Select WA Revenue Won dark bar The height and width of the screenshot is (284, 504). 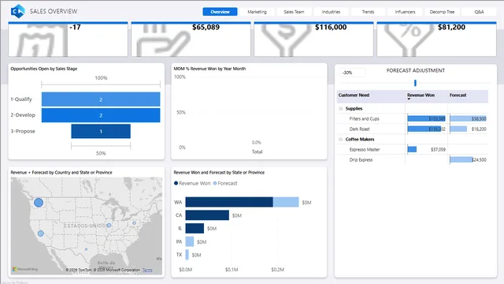[x=229, y=202]
